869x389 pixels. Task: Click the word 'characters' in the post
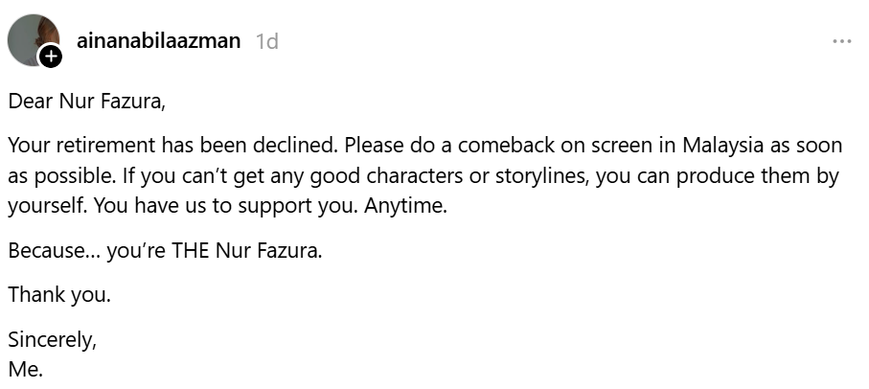coord(414,175)
